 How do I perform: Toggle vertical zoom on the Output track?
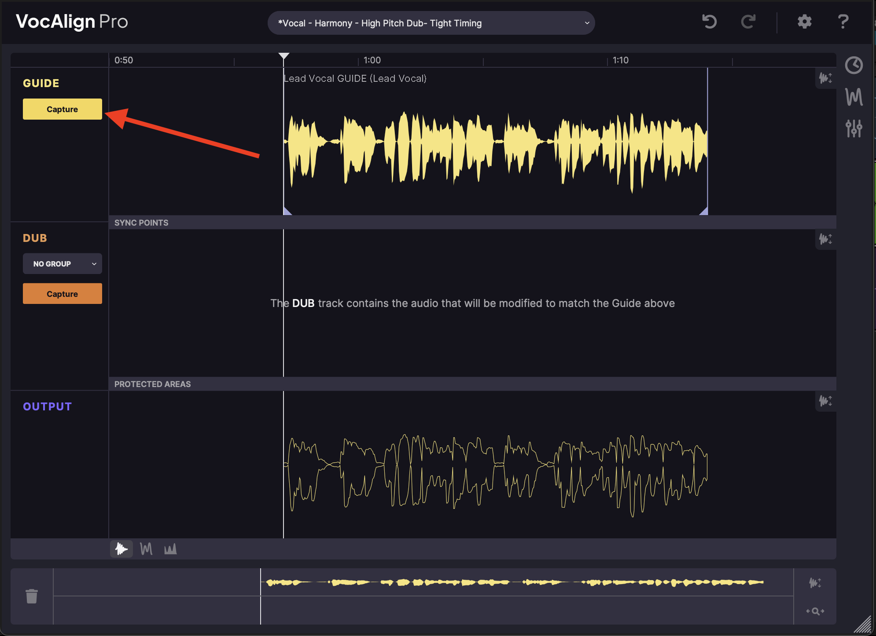(826, 401)
